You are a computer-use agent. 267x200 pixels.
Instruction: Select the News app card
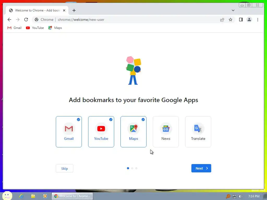pos(166,132)
